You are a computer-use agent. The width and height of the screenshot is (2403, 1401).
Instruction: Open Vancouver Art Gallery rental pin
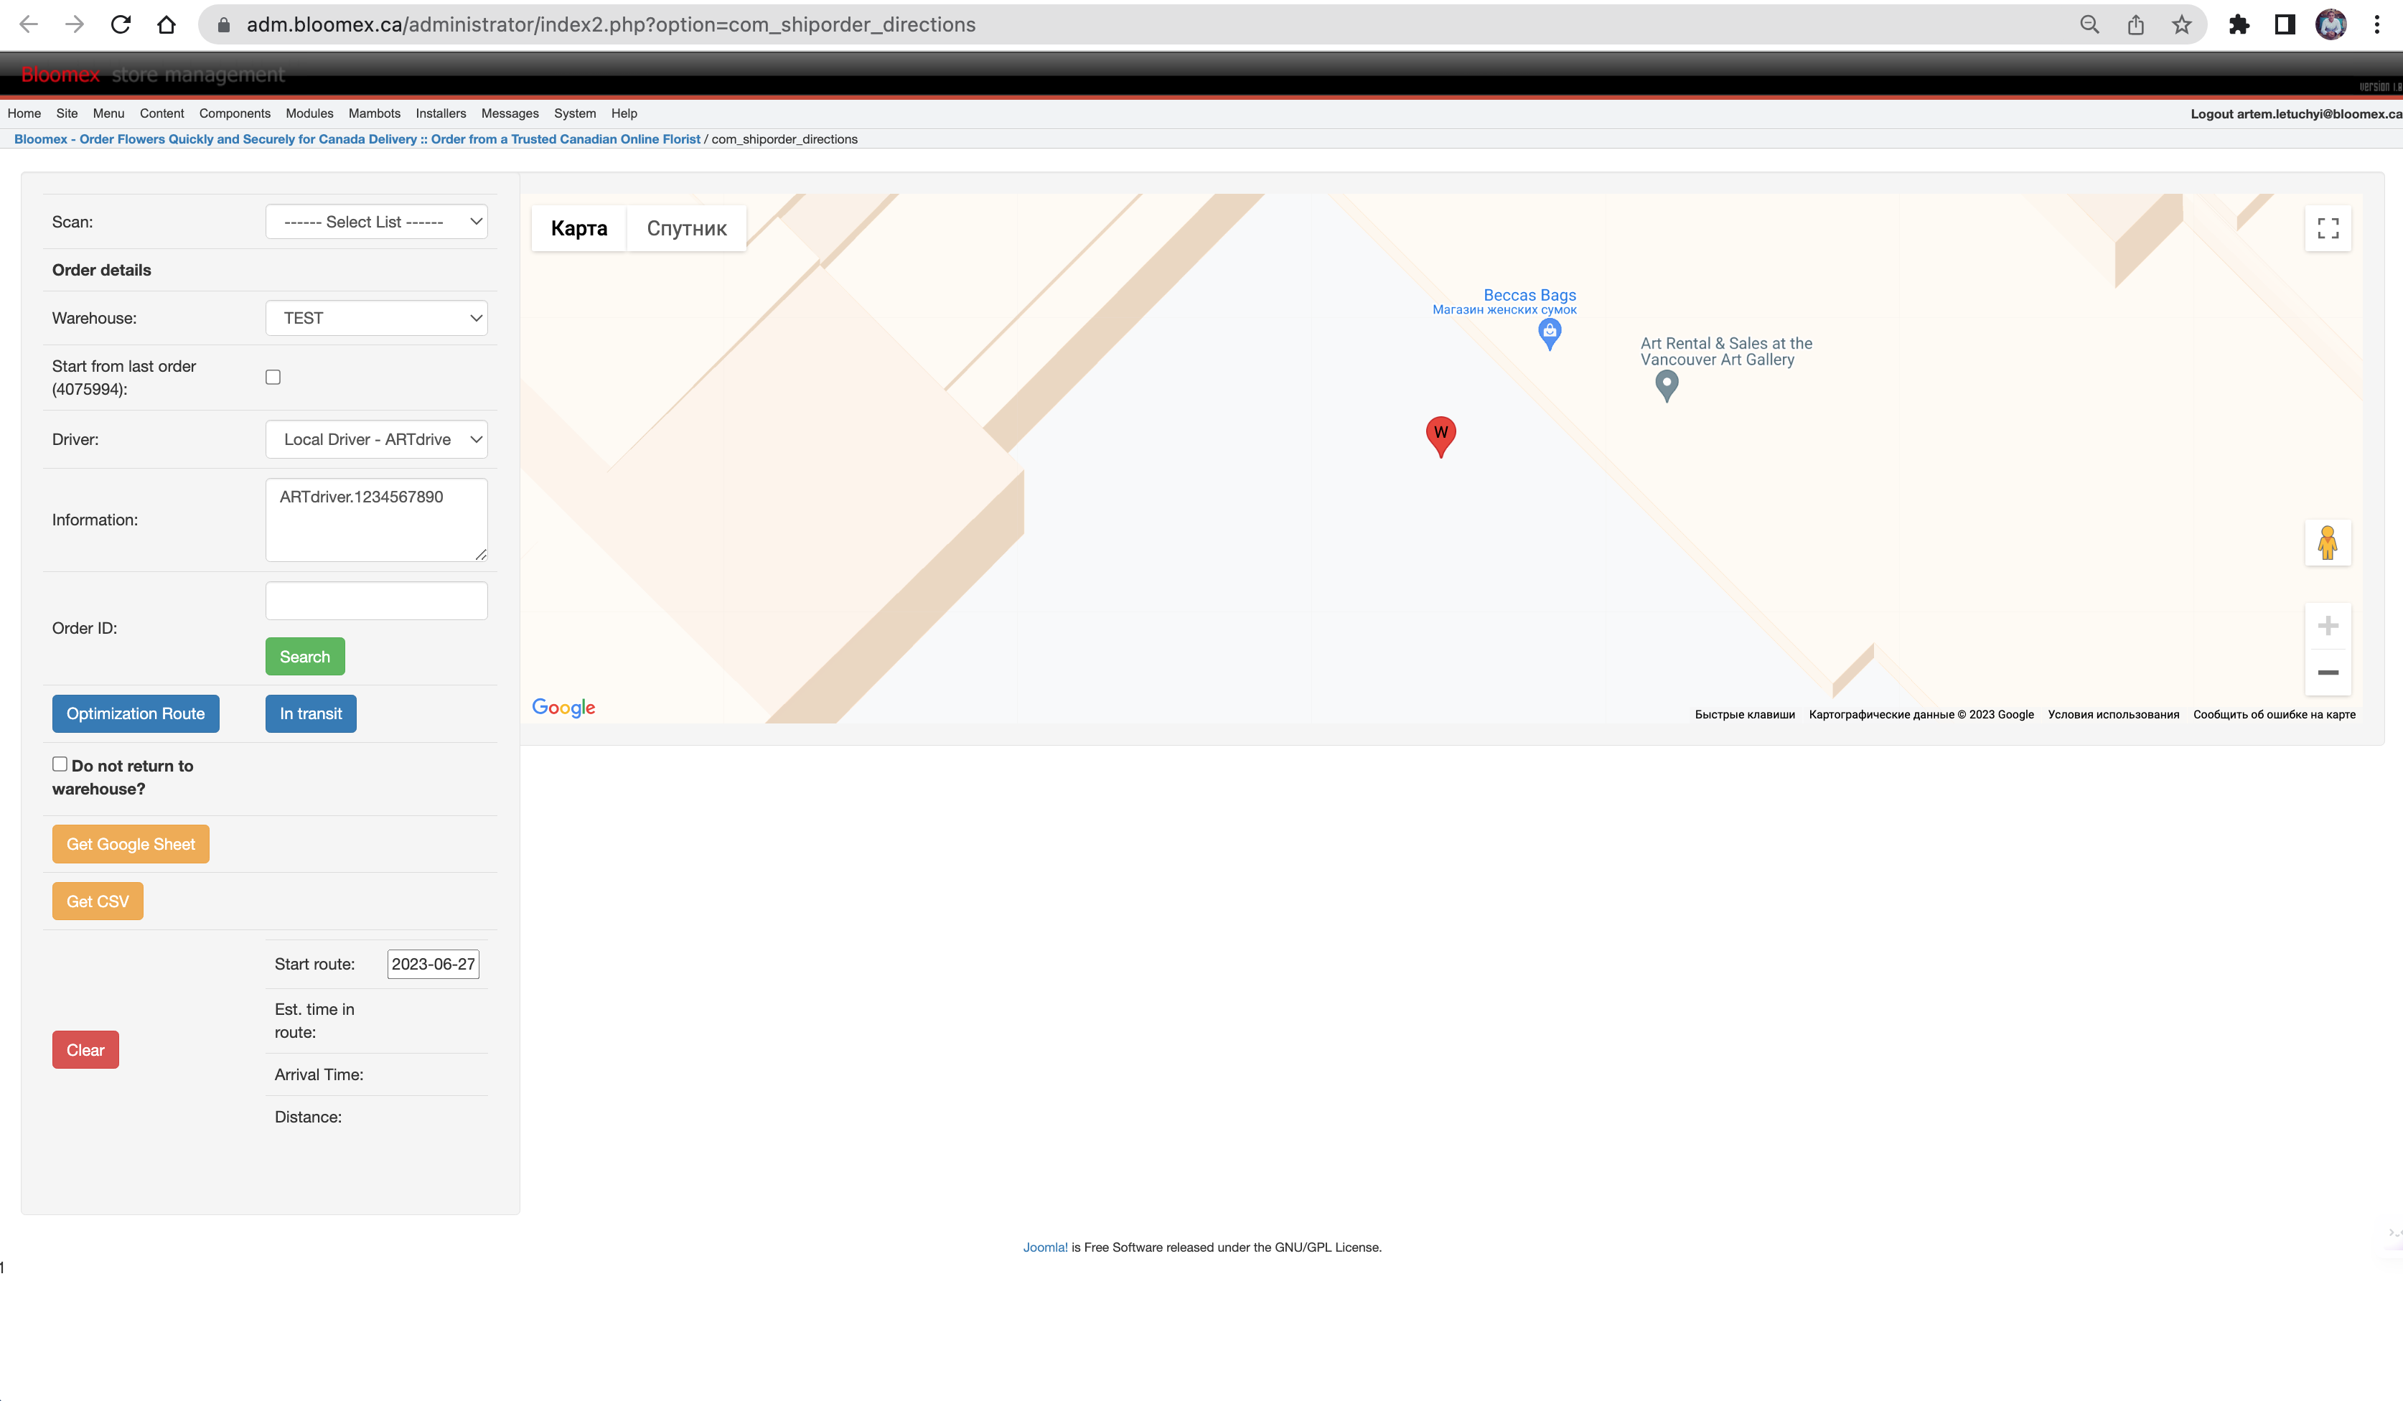pos(1666,385)
